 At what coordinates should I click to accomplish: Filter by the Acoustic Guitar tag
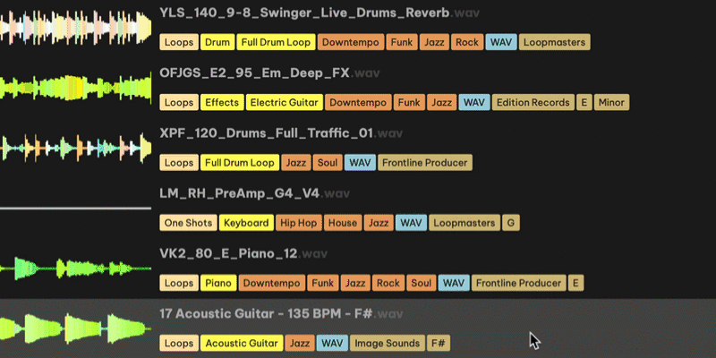pyautogui.click(x=242, y=343)
